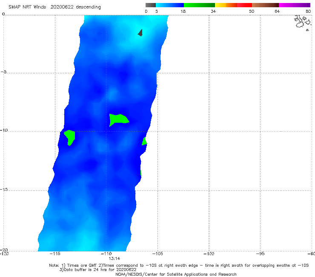315x277 pixels.
Task: Click the green segment of the color bar
Action: tap(199, 5)
